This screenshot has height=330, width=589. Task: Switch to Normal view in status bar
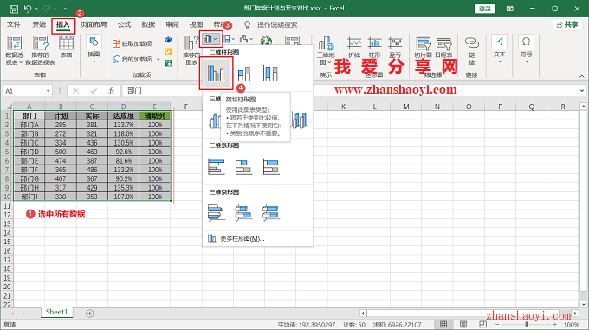tap(443, 324)
